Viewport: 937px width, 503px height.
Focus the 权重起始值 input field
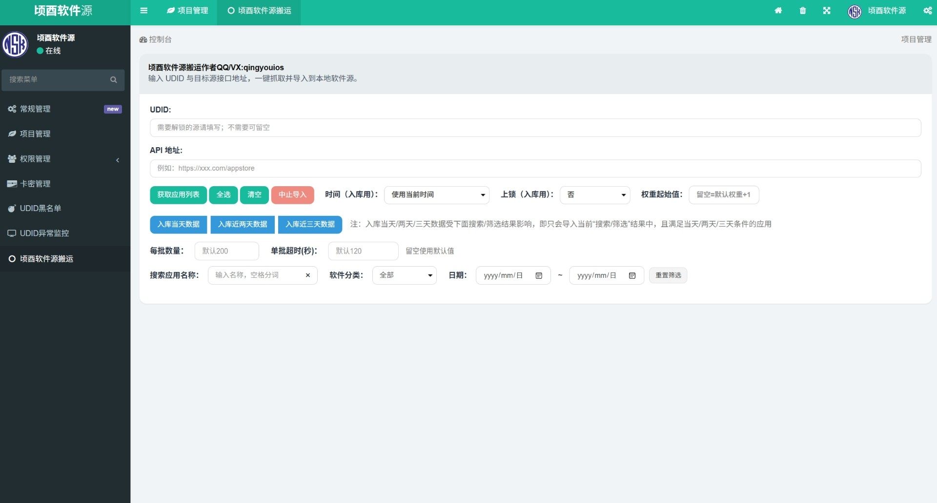[724, 195]
